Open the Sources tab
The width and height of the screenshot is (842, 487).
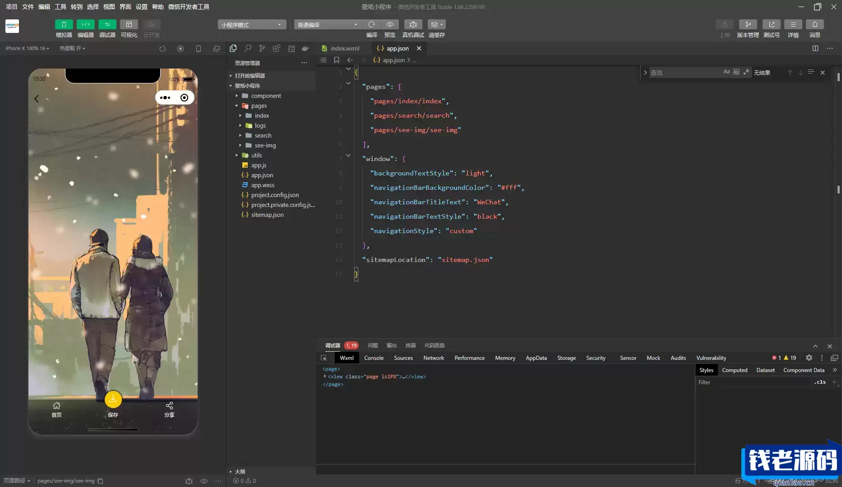[403, 358]
